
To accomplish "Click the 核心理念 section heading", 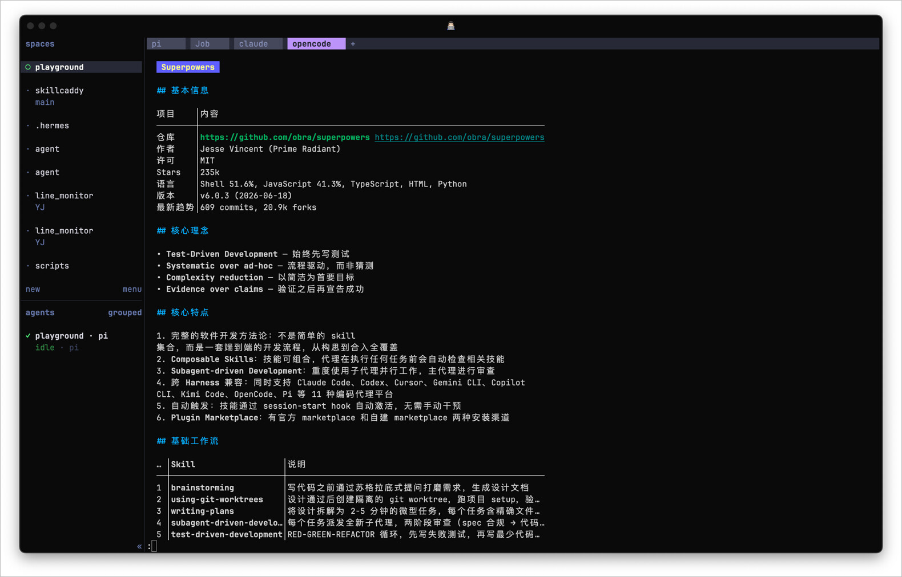I will pyautogui.click(x=183, y=231).
